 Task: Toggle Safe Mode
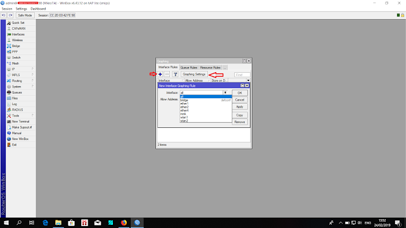25,15
